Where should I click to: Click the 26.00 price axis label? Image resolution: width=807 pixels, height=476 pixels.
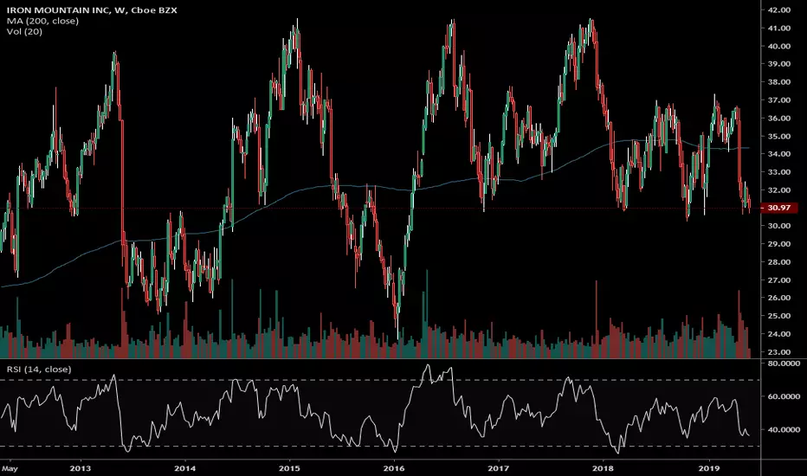(x=778, y=298)
